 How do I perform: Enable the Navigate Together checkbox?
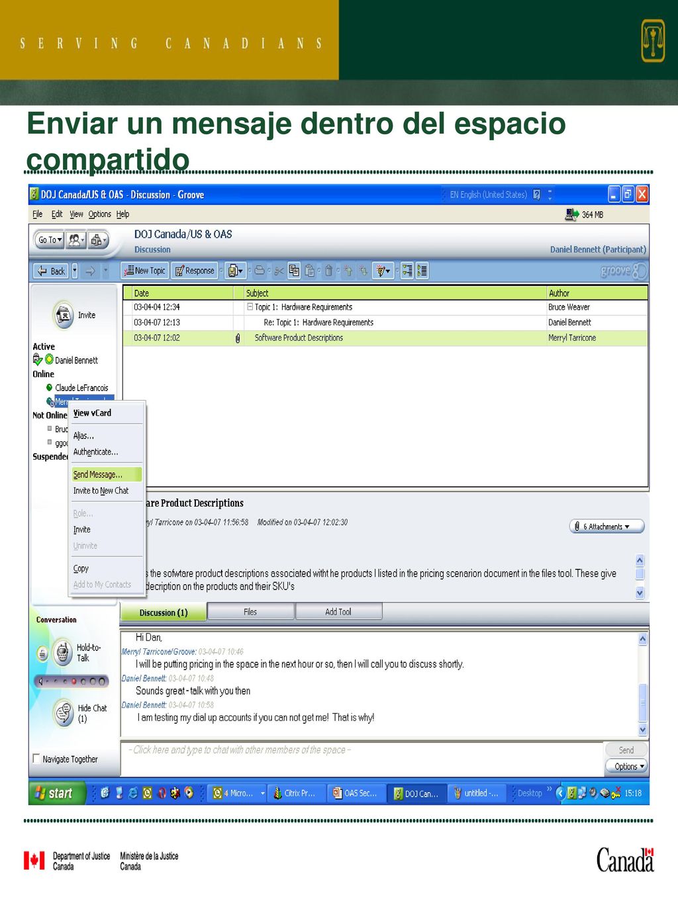point(36,759)
